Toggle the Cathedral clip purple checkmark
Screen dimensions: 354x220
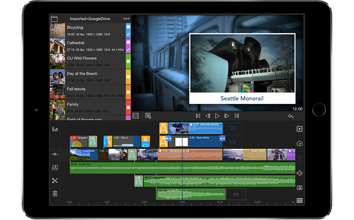128,50
